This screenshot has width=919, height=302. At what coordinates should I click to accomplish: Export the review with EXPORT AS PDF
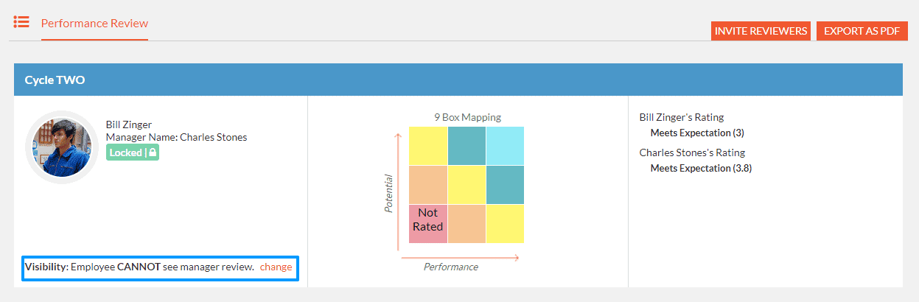[x=862, y=31]
